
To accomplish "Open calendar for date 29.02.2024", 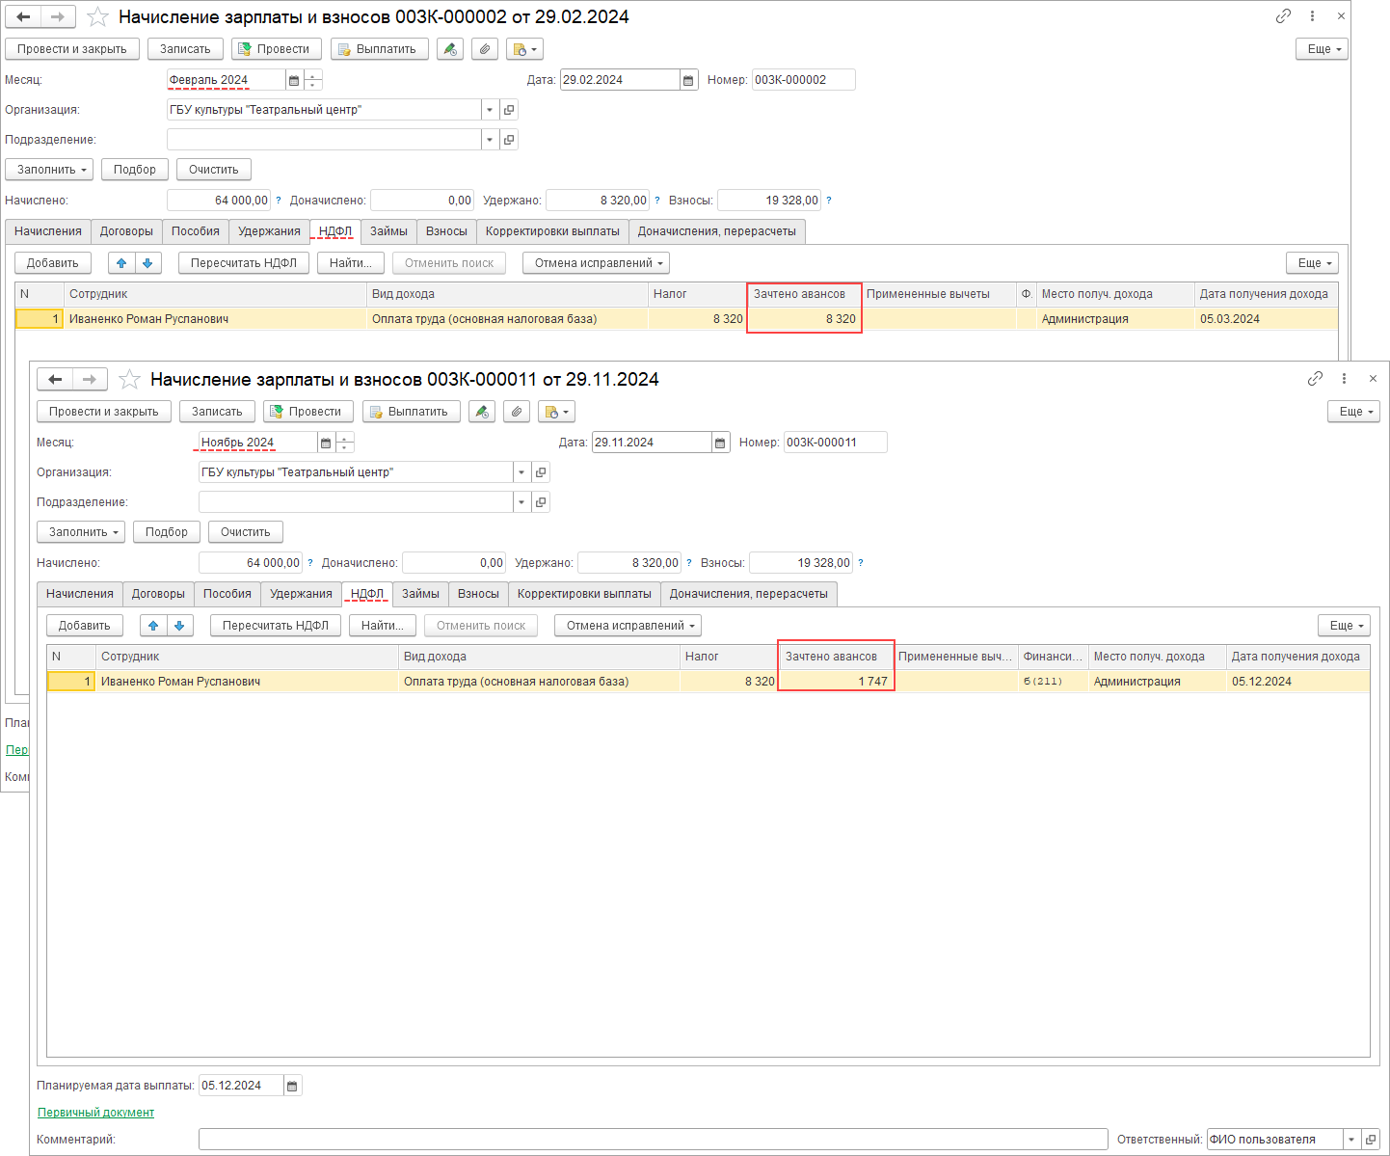I will coord(688,80).
